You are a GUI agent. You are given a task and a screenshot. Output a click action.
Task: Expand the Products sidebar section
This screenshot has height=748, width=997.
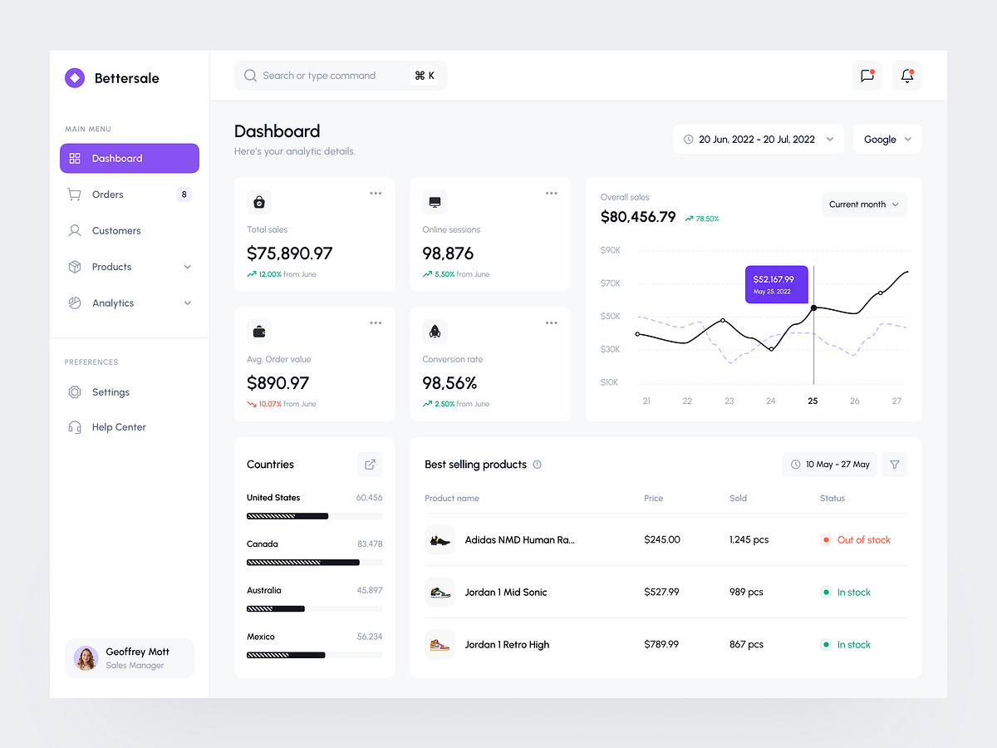129,267
